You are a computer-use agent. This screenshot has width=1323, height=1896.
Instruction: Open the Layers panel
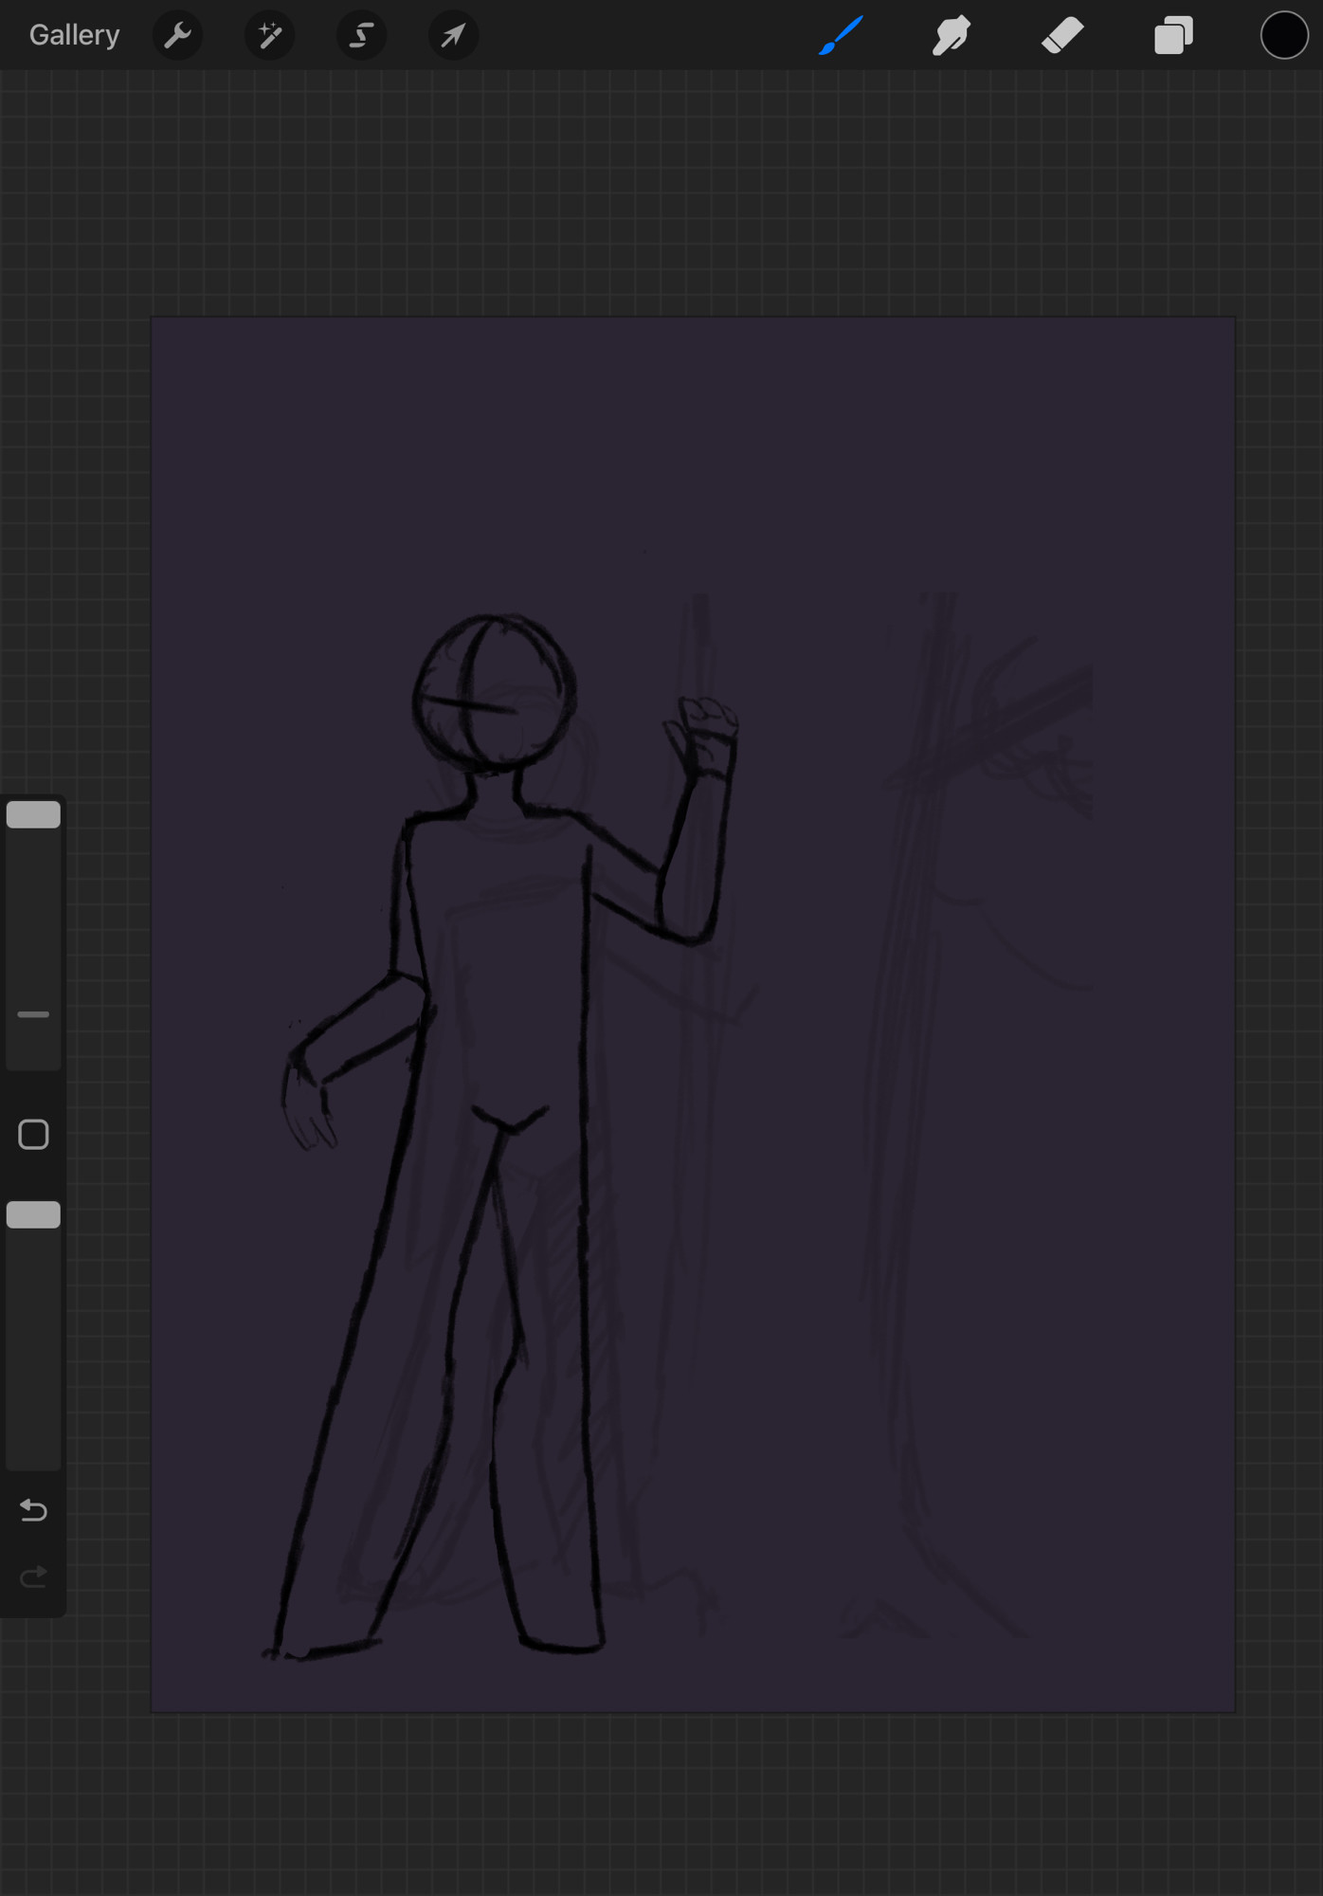(x=1173, y=35)
